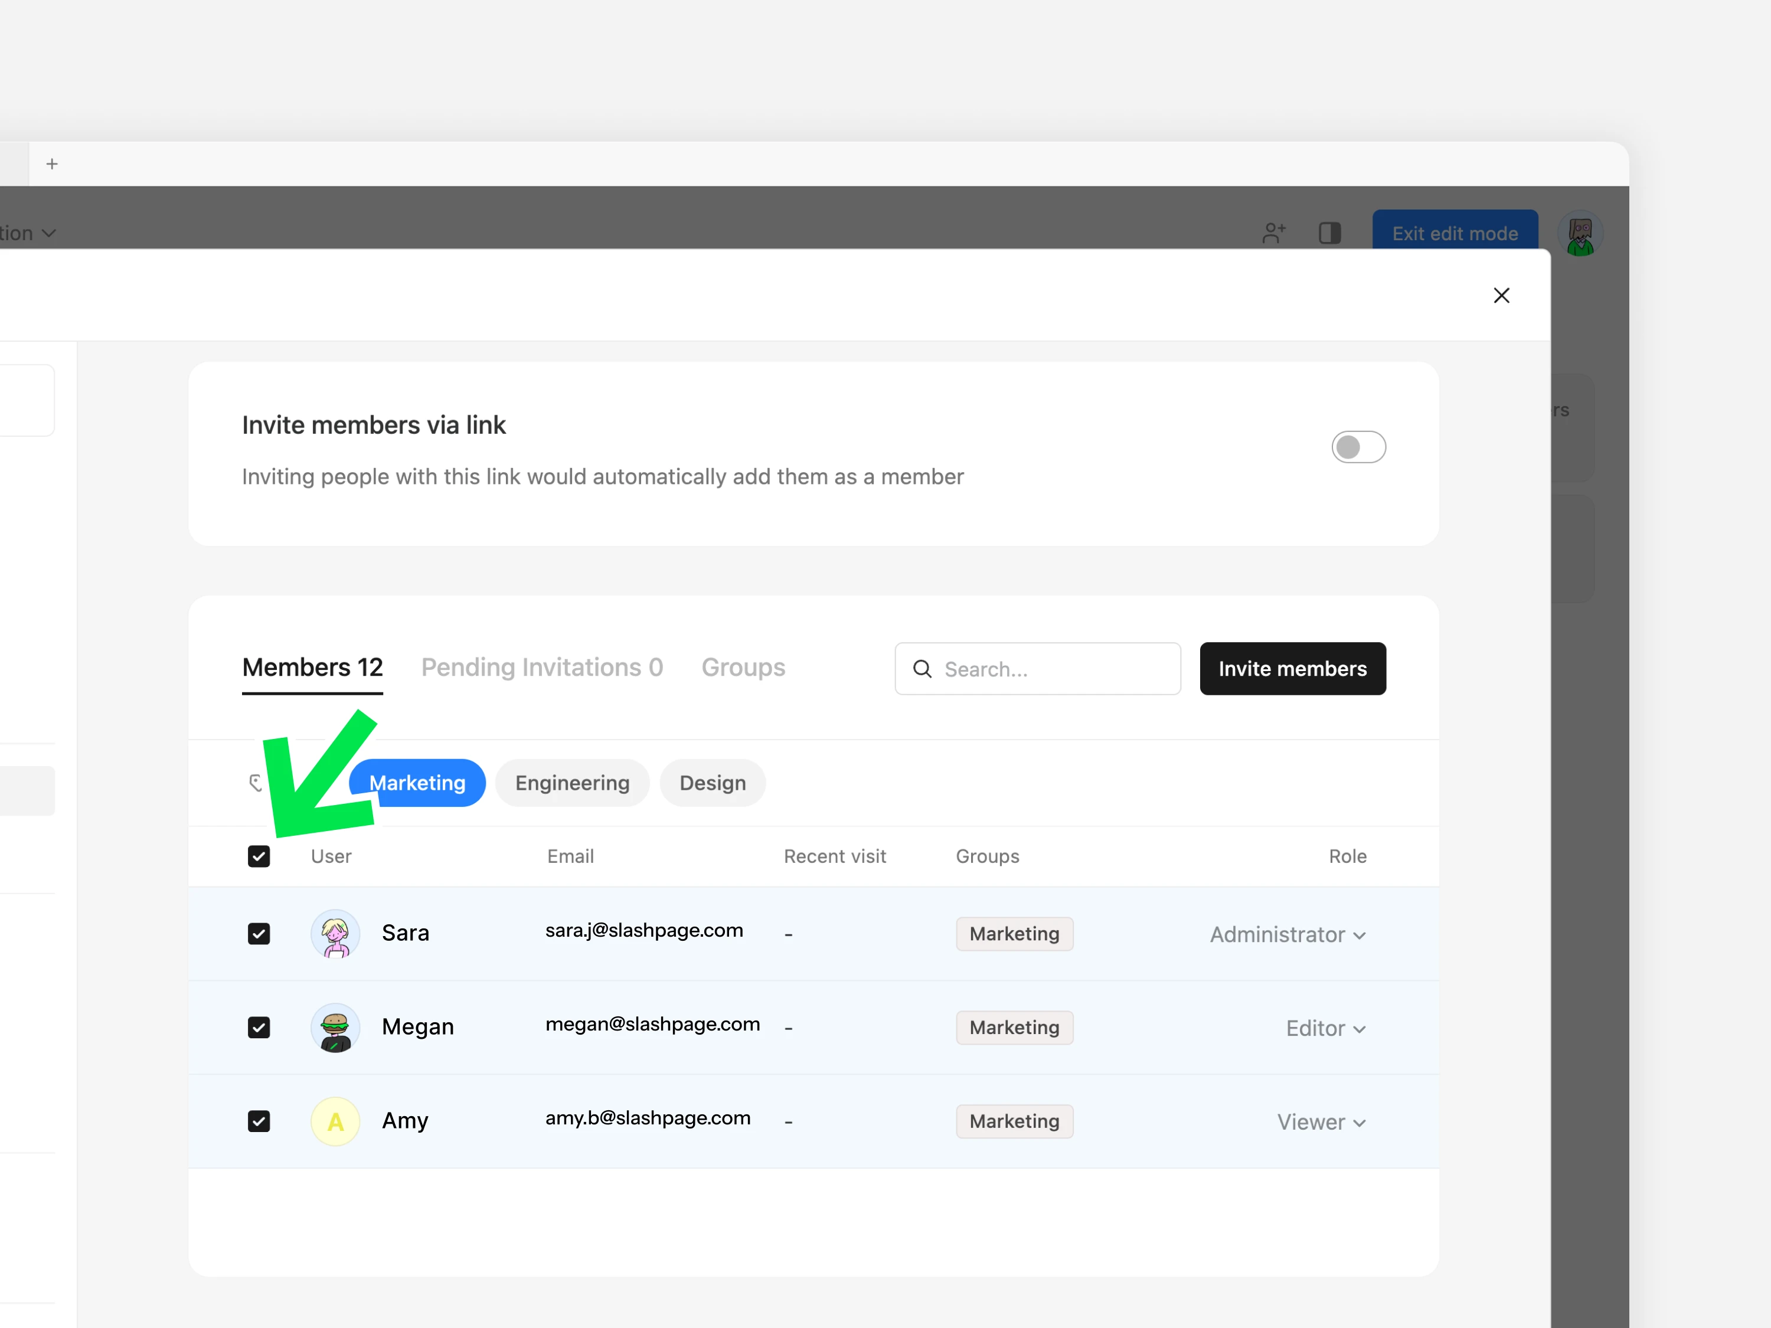This screenshot has height=1328, width=1771.
Task: Deselect Amy's row checkbox
Action: coord(259,1121)
